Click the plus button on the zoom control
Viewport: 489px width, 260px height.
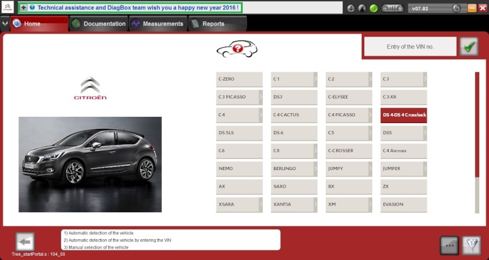pos(400,9)
